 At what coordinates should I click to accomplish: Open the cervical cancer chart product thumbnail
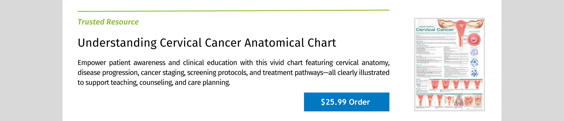pyautogui.click(x=449, y=64)
